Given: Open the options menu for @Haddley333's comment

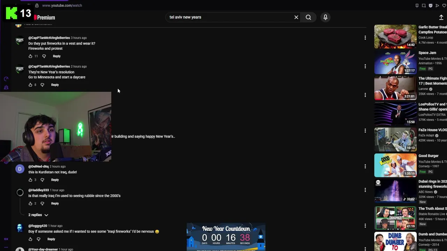Looking at the screenshot, I should point(365,190).
